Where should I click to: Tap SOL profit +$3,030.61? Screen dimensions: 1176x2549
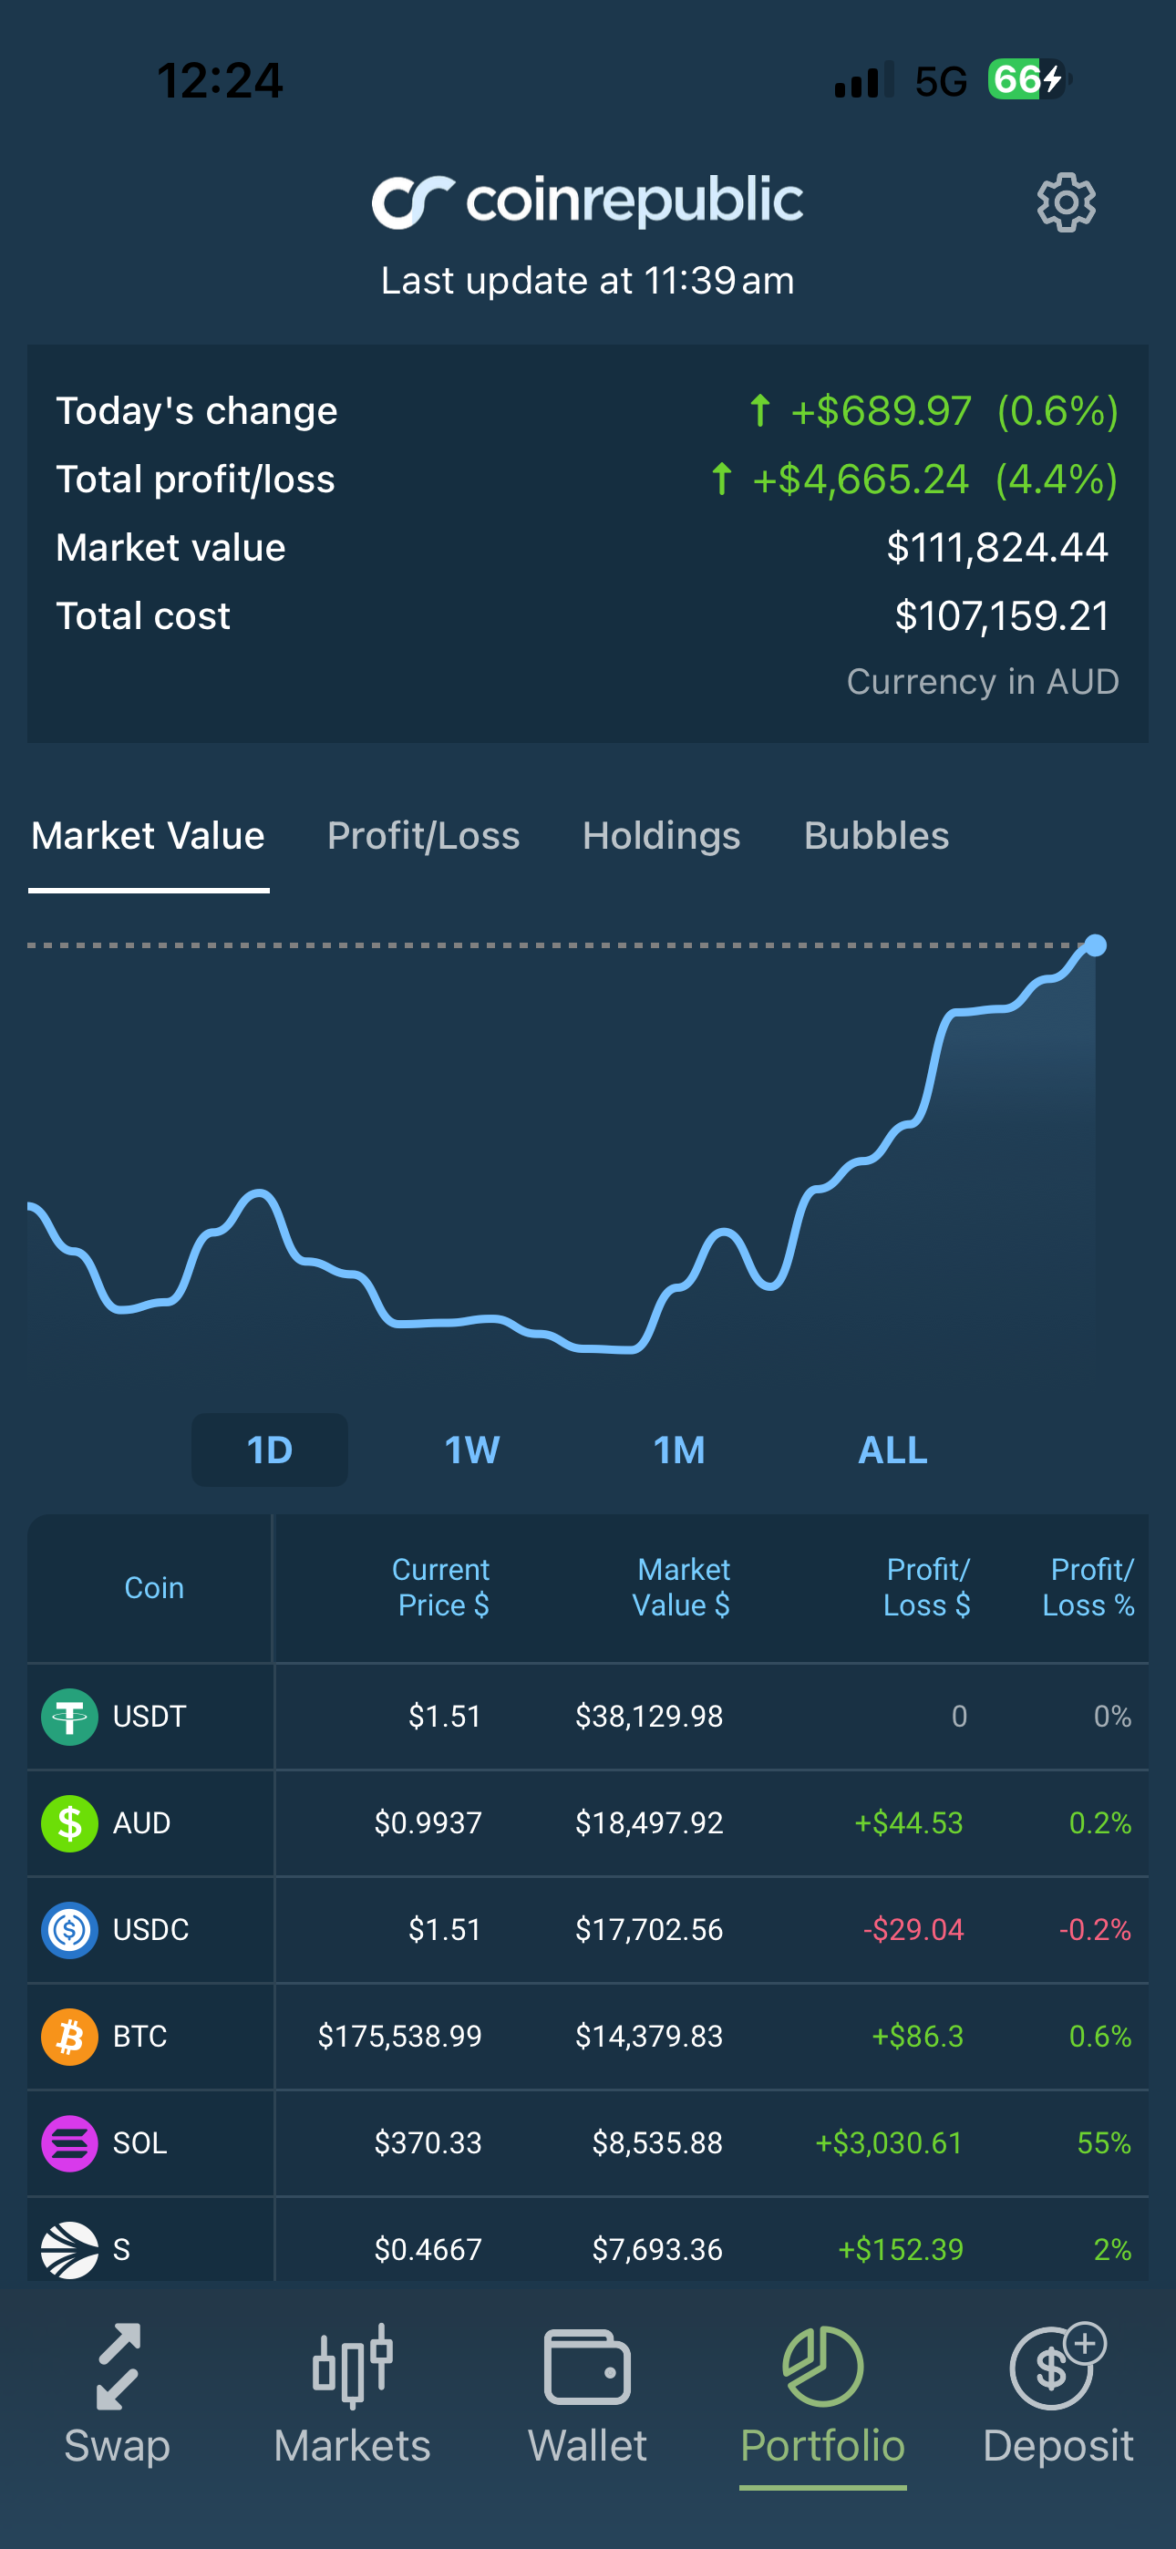[889, 2144]
